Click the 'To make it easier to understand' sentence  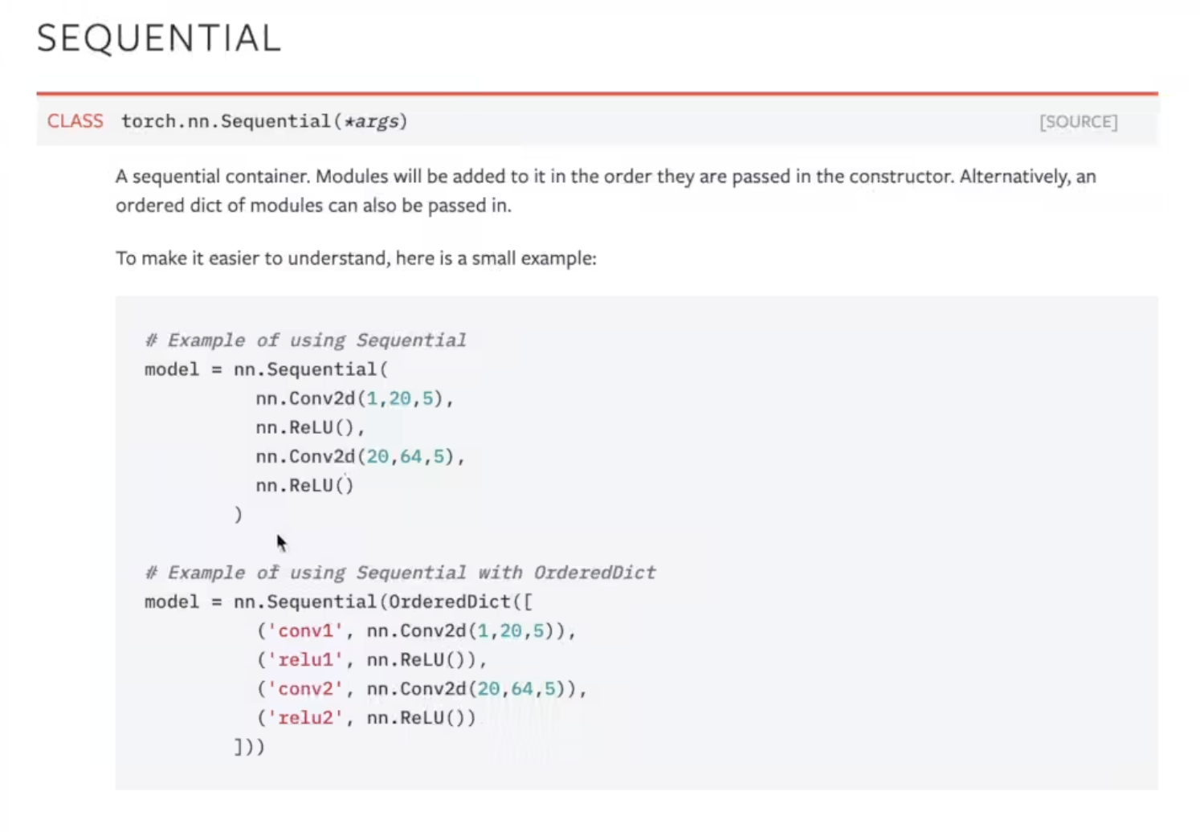pyautogui.click(x=356, y=259)
